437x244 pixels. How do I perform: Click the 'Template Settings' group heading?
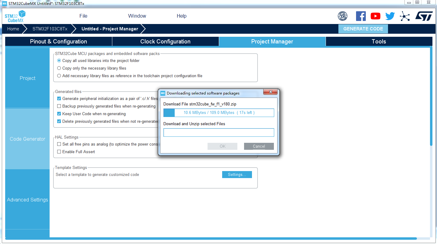tap(71, 167)
